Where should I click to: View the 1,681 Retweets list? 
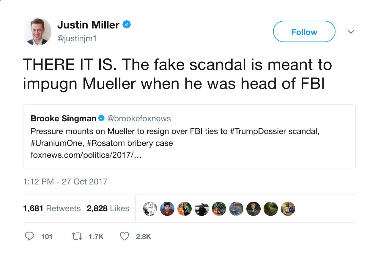click(x=52, y=208)
